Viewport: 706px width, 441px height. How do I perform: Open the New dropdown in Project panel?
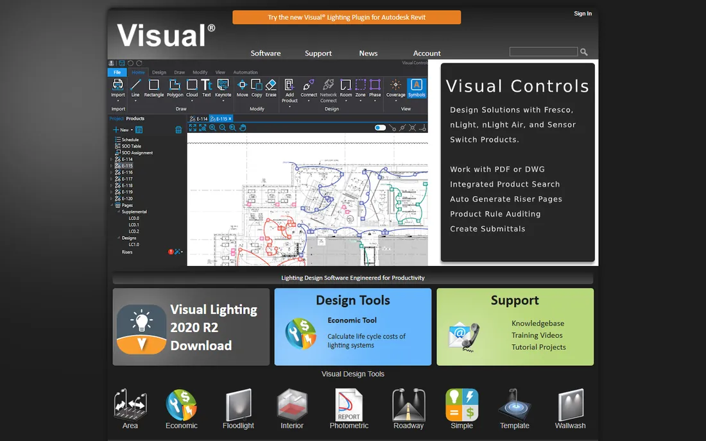pyautogui.click(x=123, y=130)
